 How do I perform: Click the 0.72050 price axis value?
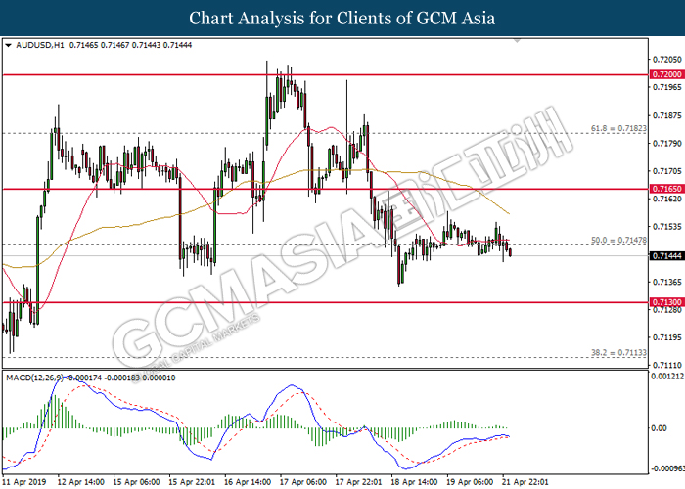point(666,60)
